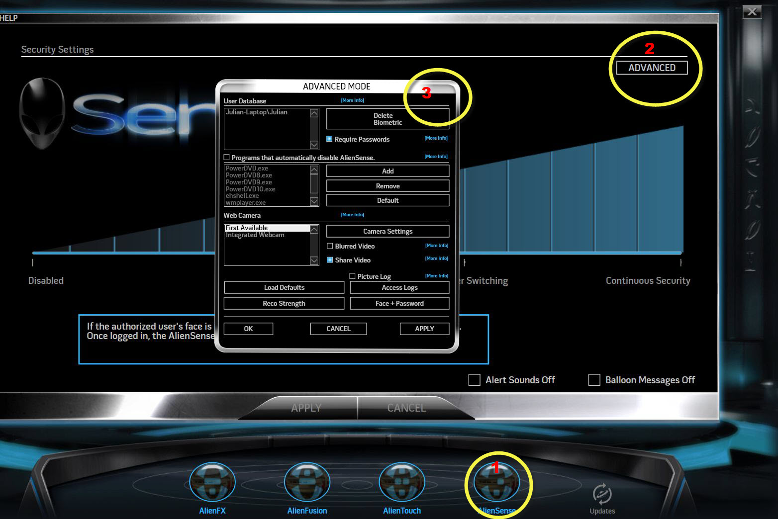This screenshot has width=778, height=519.
Task: Click Load Defaults button
Action: click(284, 287)
